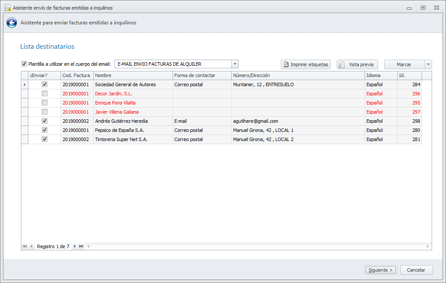The width and height of the screenshot is (446, 283).
Task: Click the scroll left arrow of horizontal scrollbar
Action: click(88, 246)
